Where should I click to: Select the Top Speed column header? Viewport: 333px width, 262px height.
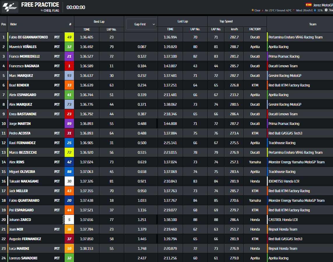coord(226,21)
